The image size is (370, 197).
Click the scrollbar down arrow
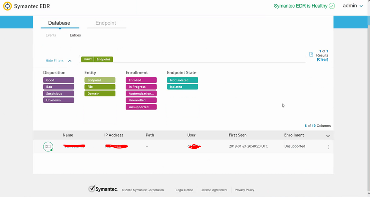[x=368, y=194]
